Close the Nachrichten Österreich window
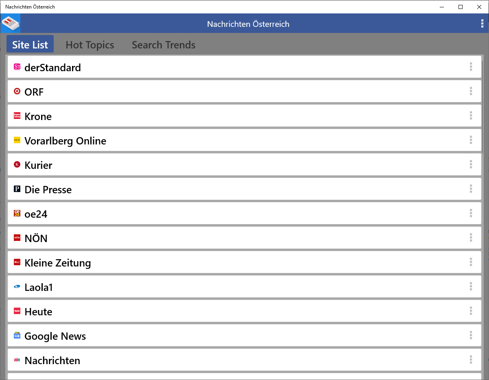 pos(479,7)
